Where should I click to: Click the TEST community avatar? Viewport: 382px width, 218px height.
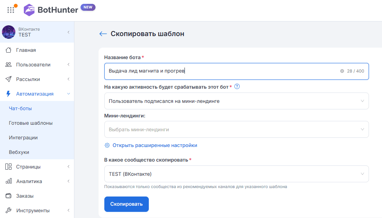(8, 32)
